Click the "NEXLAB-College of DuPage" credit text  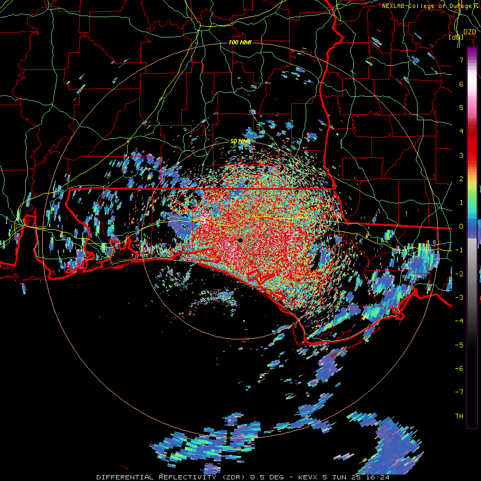click(428, 6)
